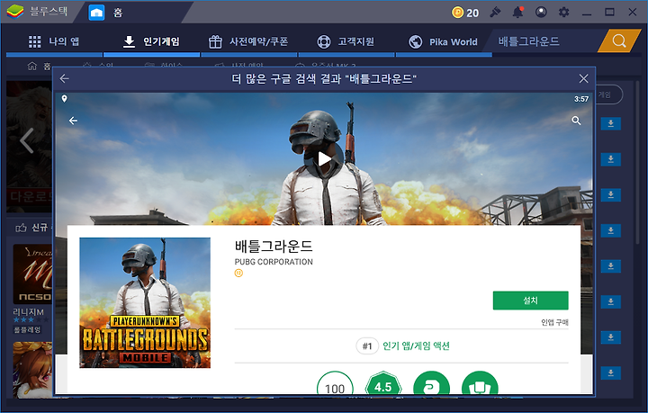Click 홈 sub-navigation item behind dialog
The image size is (648, 413).
pos(39,66)
